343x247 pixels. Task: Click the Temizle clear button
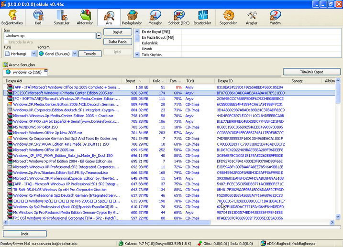(90, 54)
